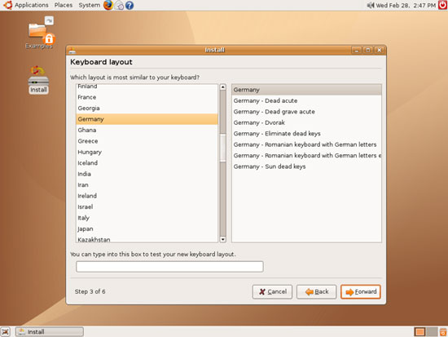Open Firefox browser from top panel
This screenshot has width=448, height=337.
click(x=108, y=5)
